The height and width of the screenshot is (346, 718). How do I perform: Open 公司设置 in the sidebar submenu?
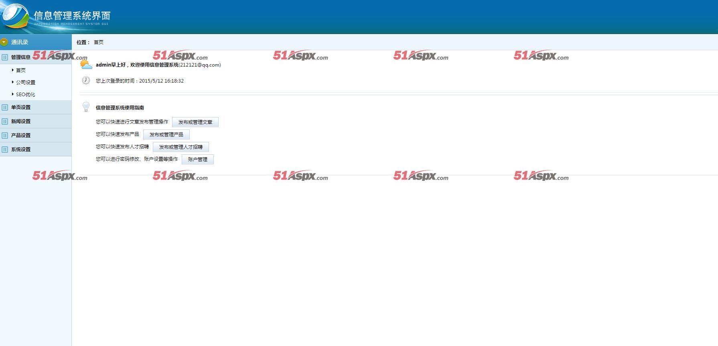pyautogui.click(x=26, y=82)
